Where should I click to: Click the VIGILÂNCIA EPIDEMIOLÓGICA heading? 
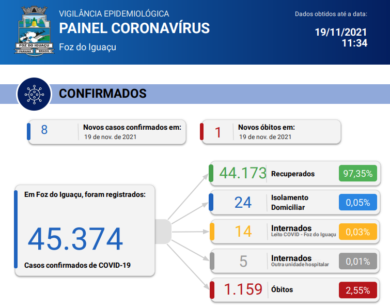(x=114, y=13)
